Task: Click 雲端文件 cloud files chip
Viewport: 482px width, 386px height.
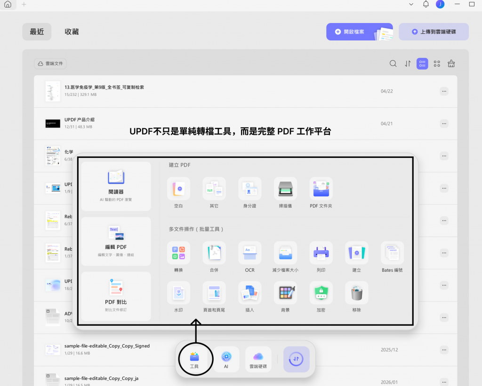Action: [50, 63]
